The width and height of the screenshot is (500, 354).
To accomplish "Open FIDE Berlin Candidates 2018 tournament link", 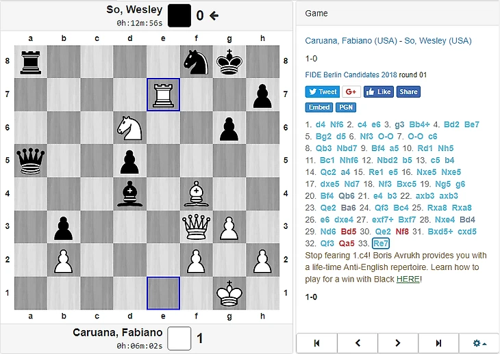I will (351, 74).
